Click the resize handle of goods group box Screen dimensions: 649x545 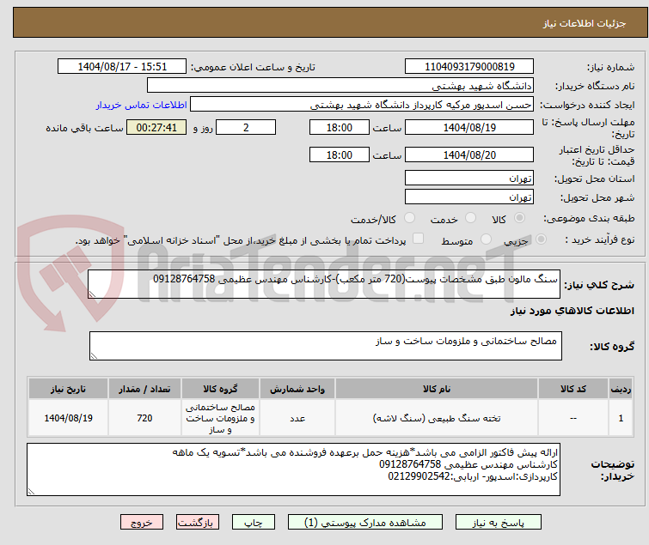click(94, 356)
